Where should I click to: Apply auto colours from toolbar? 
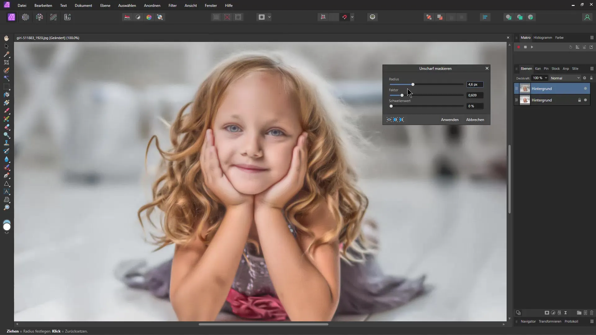pyautogui.click(x=149, y=17)
